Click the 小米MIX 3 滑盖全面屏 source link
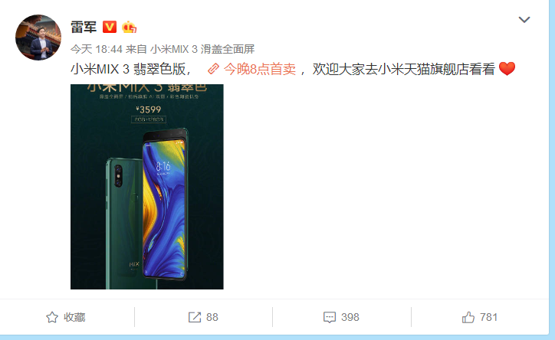 202,49
